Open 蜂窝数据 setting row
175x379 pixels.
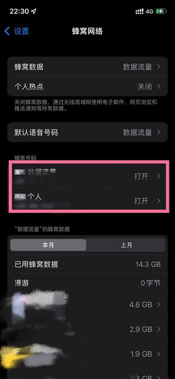[87, 67]
